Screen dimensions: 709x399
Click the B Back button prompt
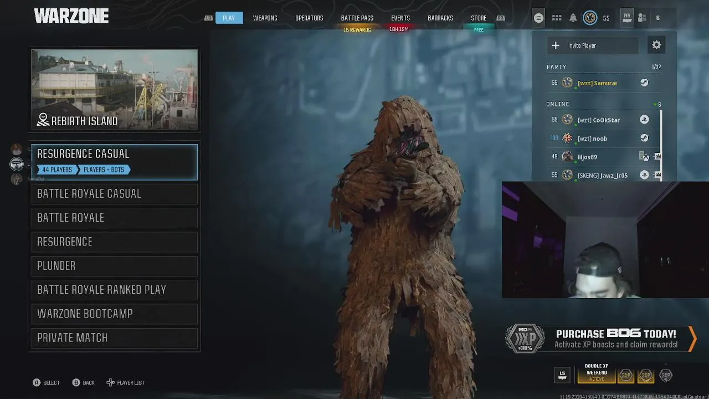[x=84, y=382]
